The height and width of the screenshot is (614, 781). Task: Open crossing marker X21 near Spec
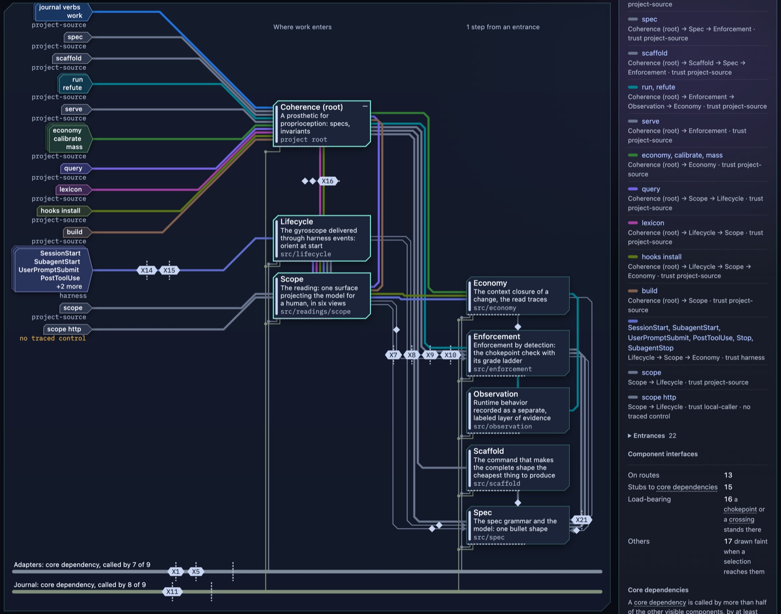581,520
